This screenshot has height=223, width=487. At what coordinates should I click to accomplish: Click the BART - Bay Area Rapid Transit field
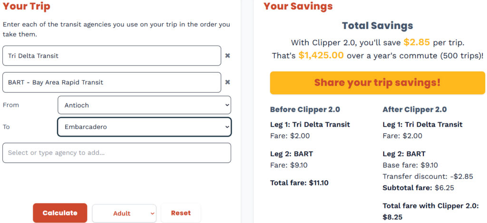(x=112, y=83)
